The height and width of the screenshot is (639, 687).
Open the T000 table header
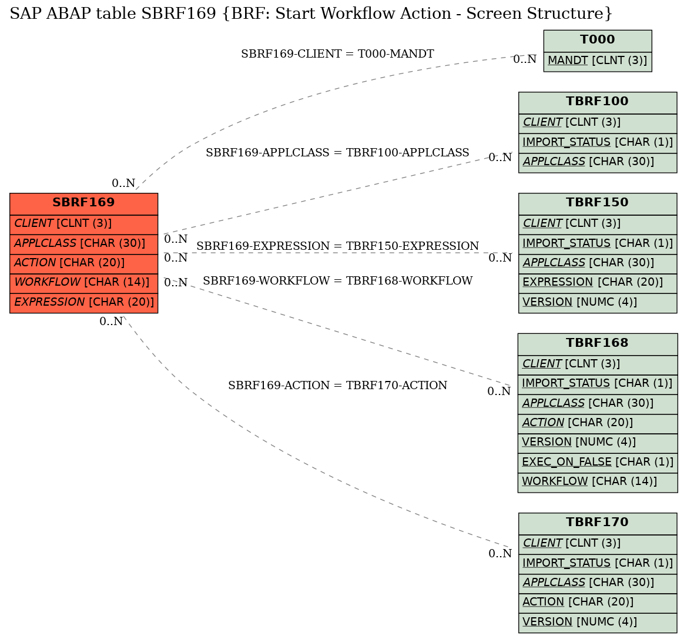[598, 41]
